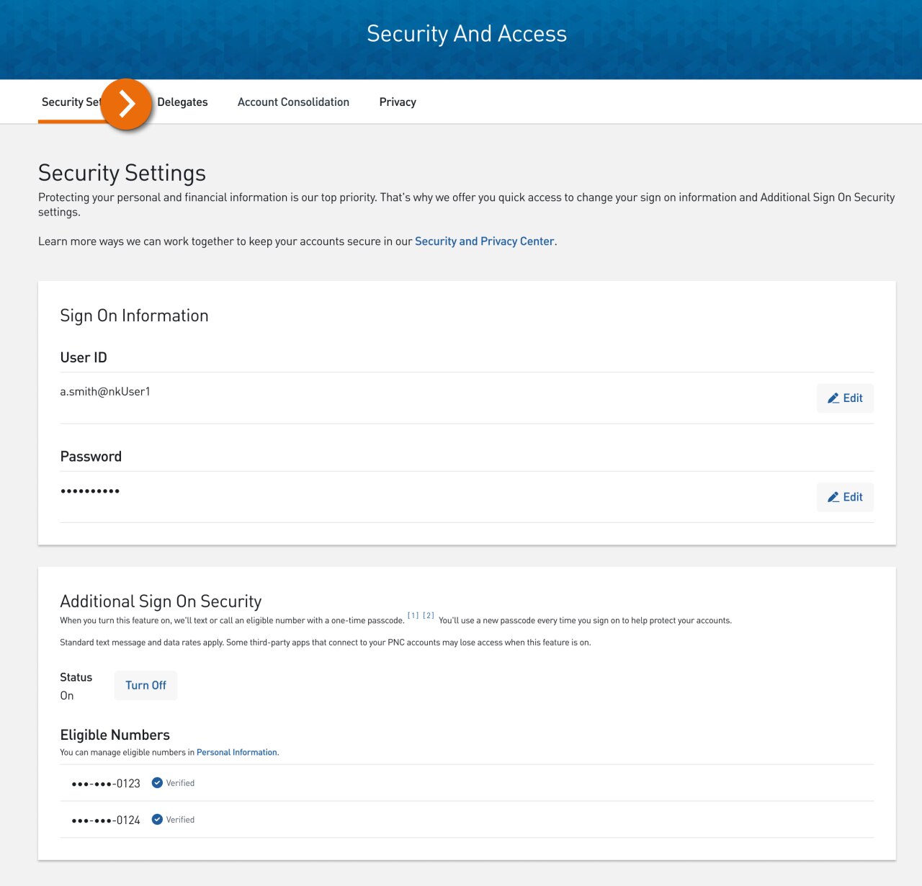Click the Verified checkmark for number 0124
This screenshot has height=886, width=922.
click(x=157, y=819)
